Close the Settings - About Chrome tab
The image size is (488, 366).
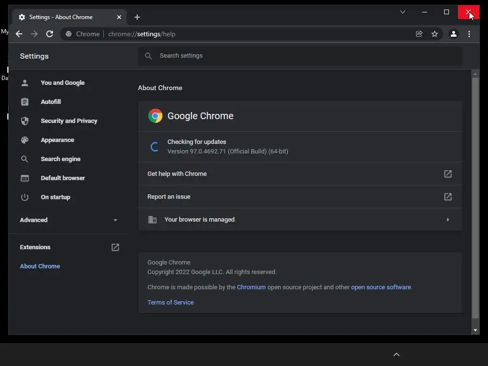(x=119, y=17)
